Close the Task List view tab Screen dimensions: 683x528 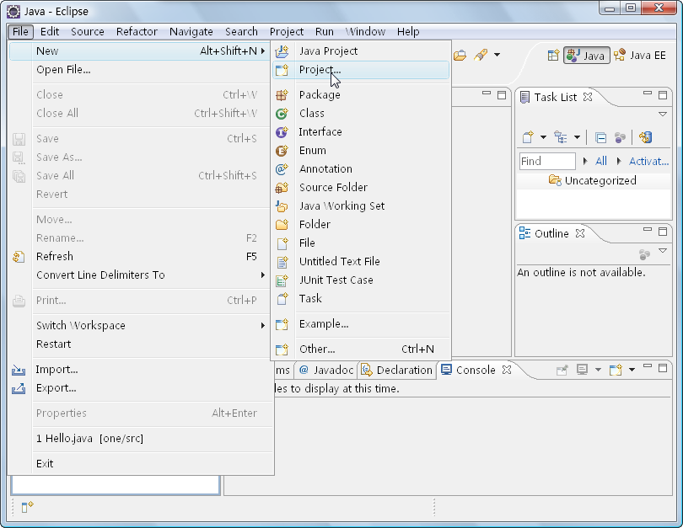point(589,97)
